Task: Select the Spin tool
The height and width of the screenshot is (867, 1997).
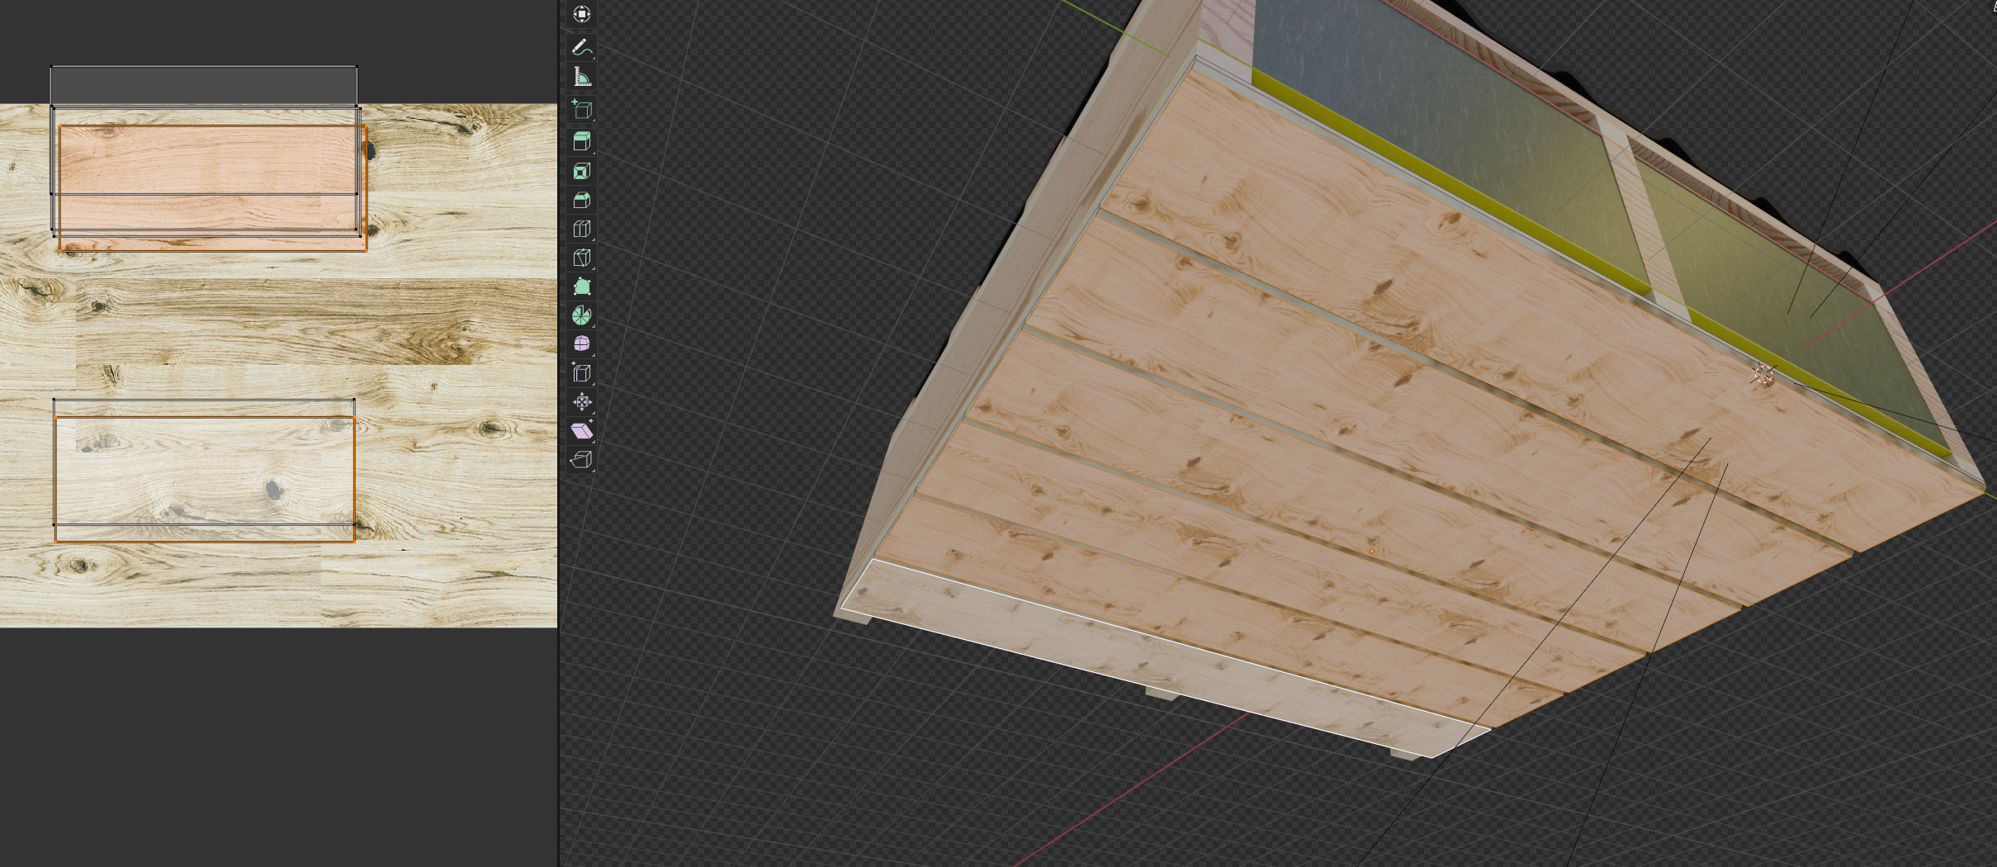Action: point(581,315)
